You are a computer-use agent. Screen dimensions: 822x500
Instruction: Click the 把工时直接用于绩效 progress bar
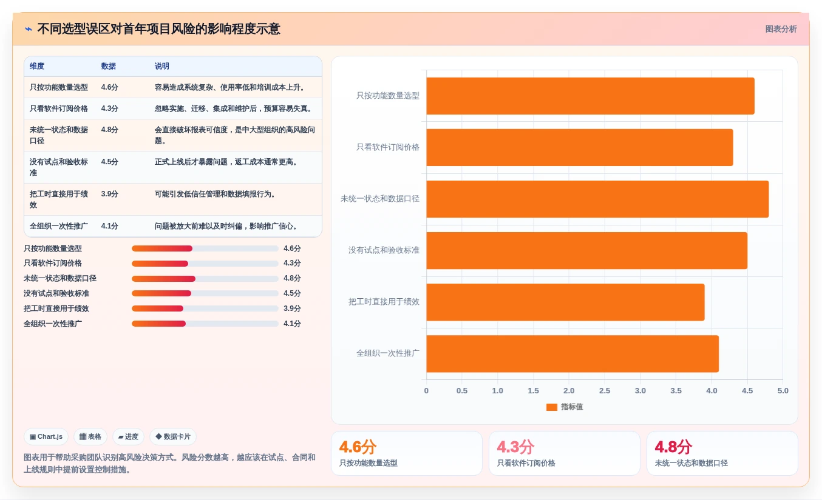point(205,308)
